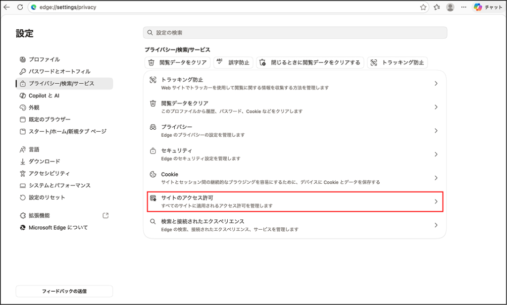This screenshot has height=305, width=507.
Task: Click the browser back arrow
Action: (x=6, y=7)
